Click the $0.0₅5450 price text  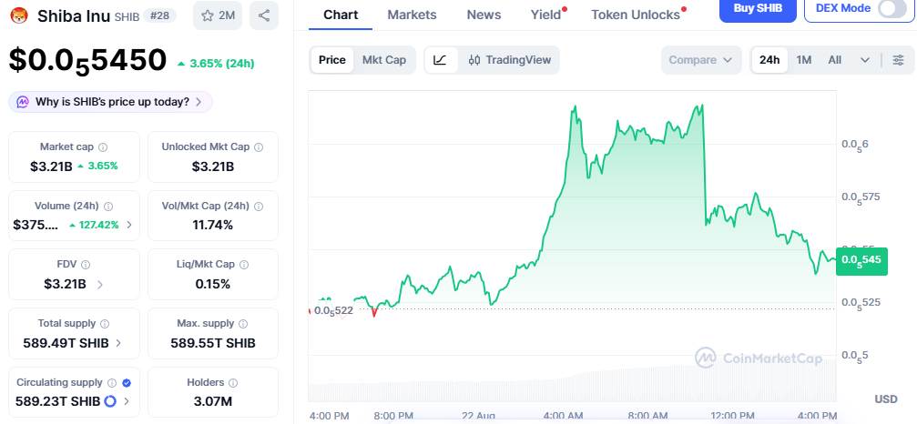(87, 61)
